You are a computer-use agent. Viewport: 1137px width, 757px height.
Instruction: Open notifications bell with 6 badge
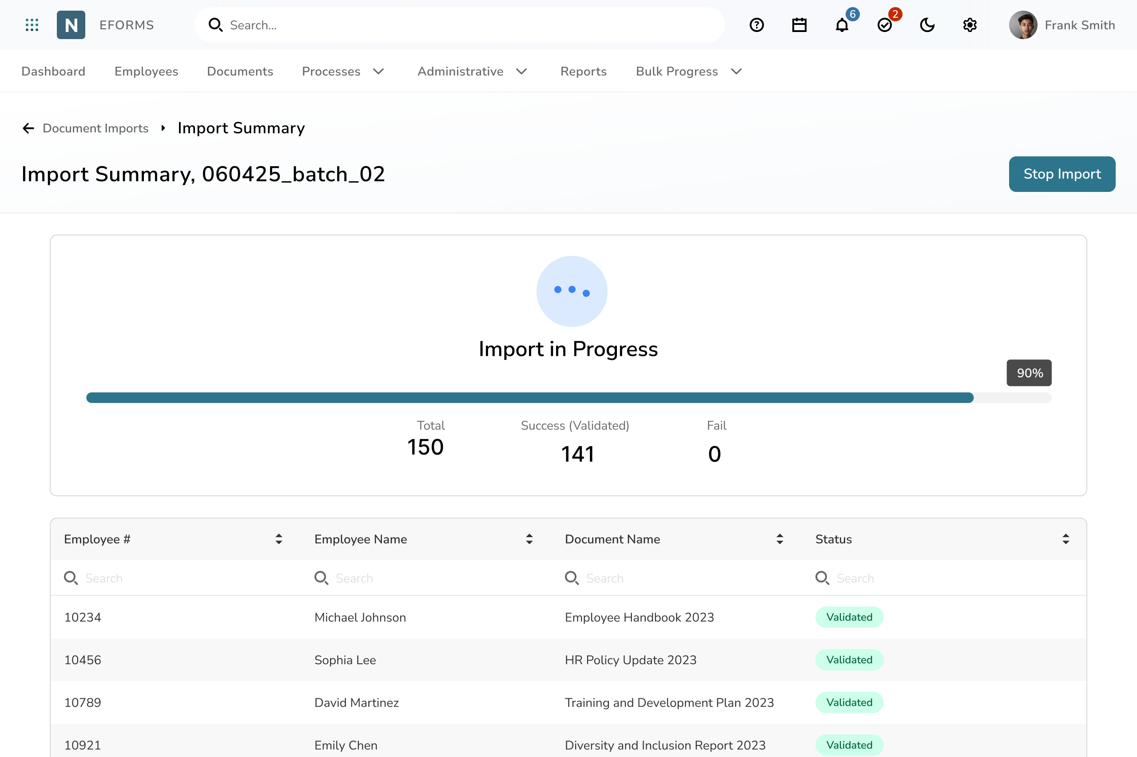[842, 25]
